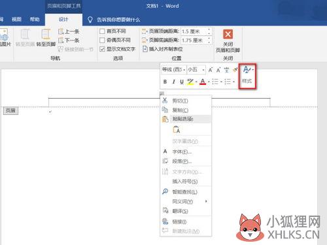
Task: Click the 插入对齐制表位 icon
Action: point(145,49)
